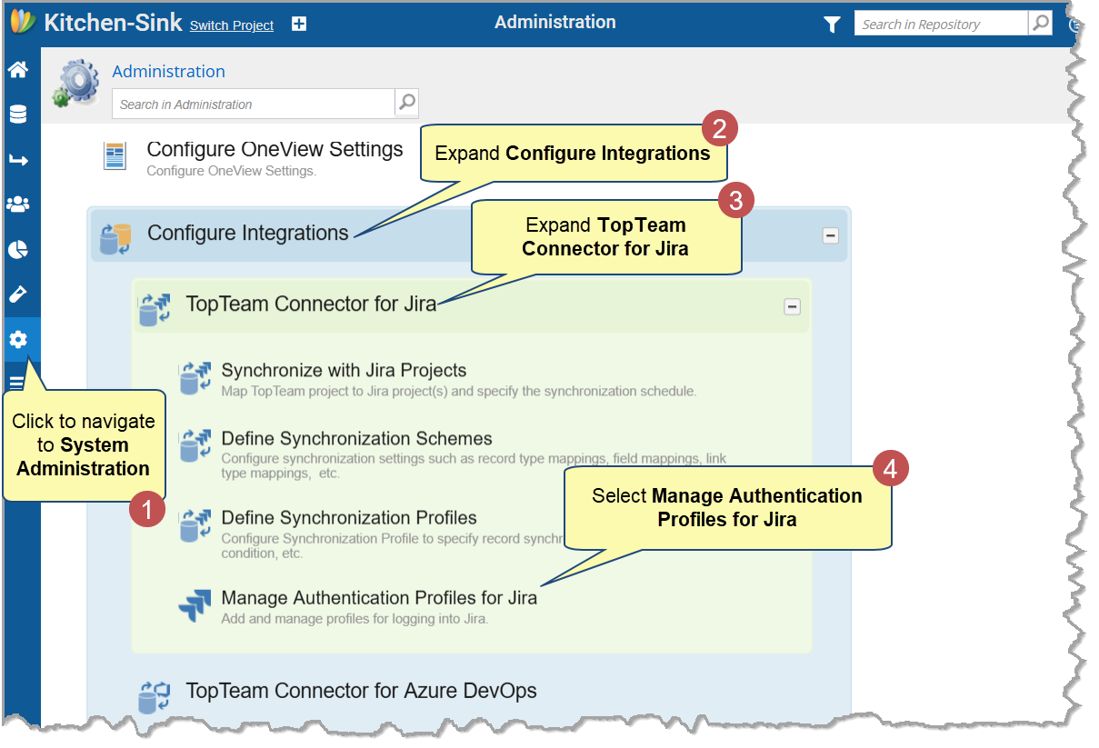Screen dimensions: 1099x748
Task: Open the Administration breadcrumb link
Action: pos(169,71)
